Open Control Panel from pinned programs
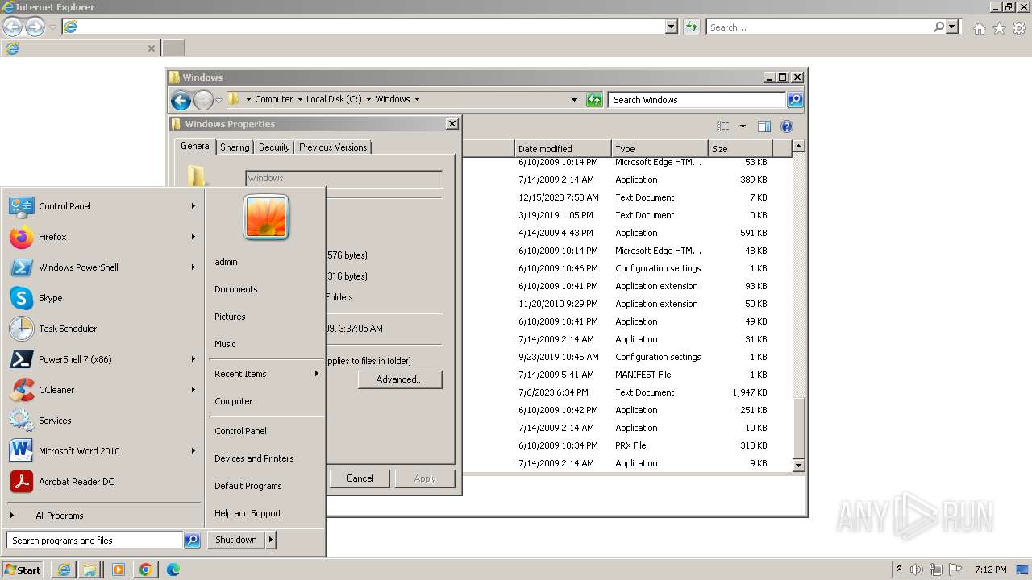Screen dimensions: 1032x580 click(102, 206)
